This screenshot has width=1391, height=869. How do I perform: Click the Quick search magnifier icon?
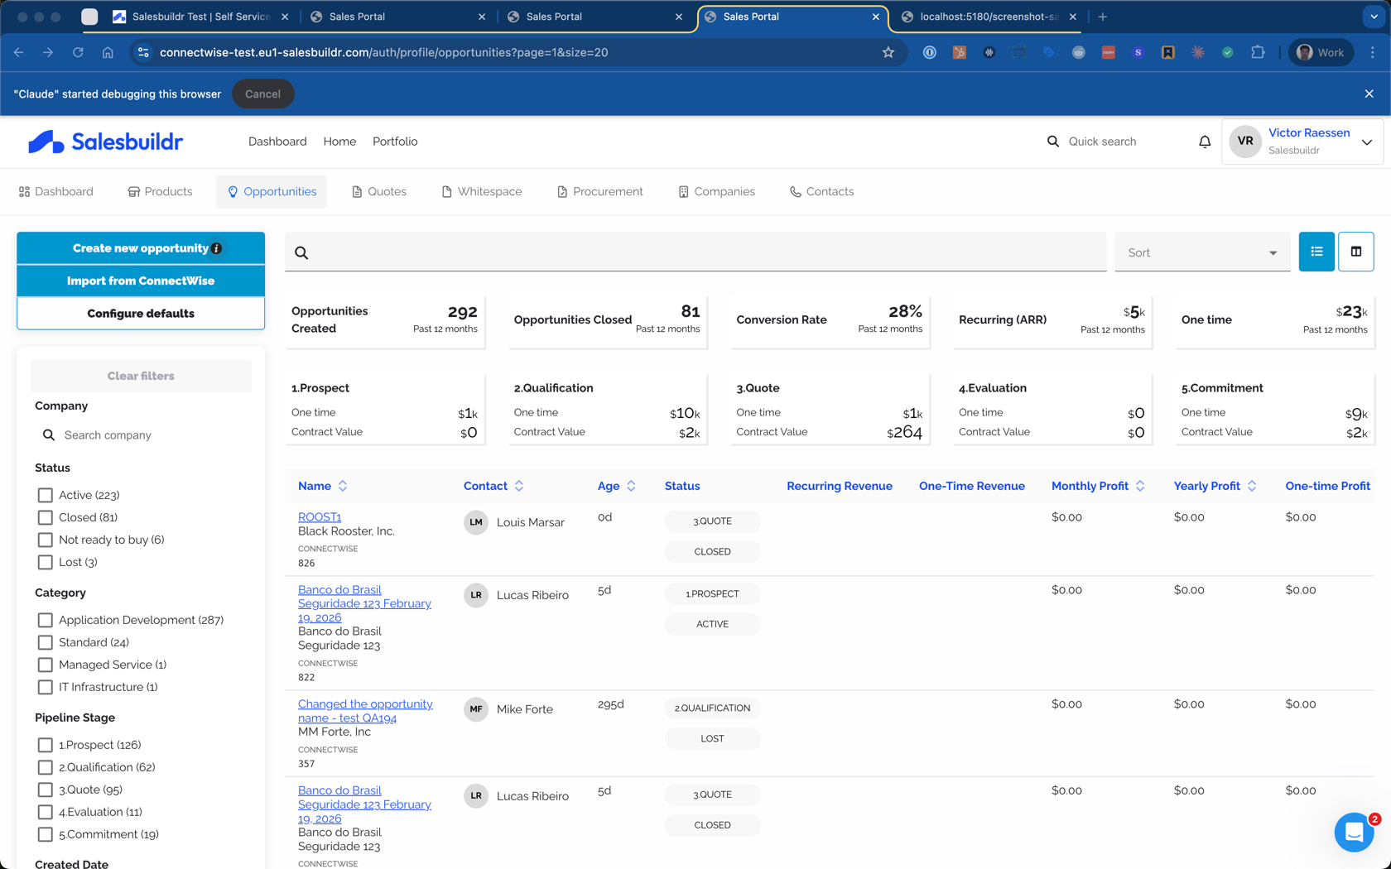[1053, 142]
